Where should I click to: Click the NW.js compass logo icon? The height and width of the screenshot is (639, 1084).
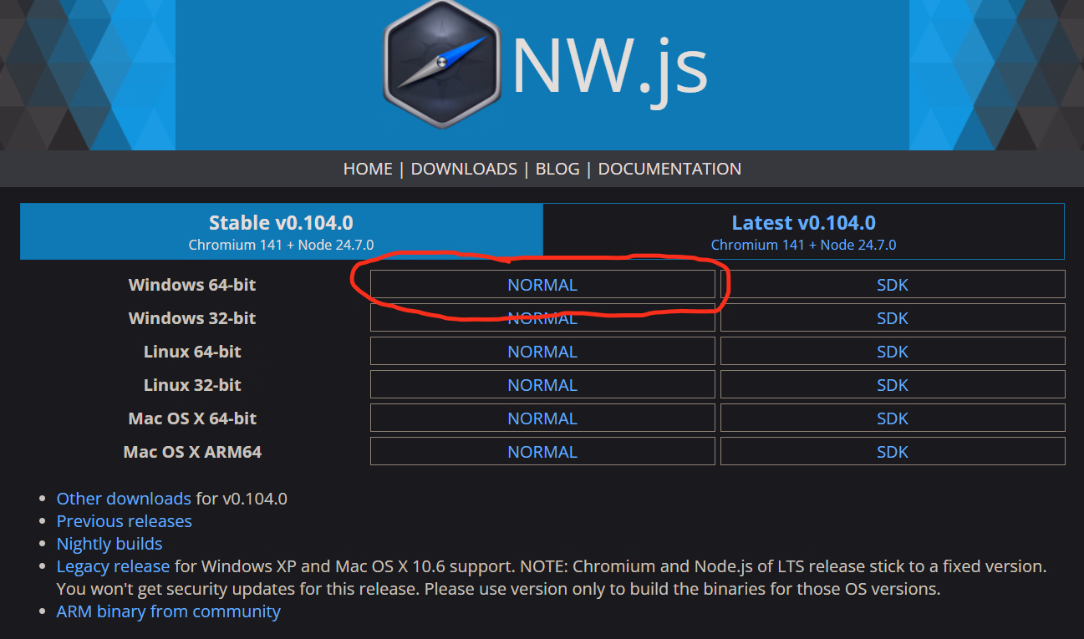[x=441, y=64]
